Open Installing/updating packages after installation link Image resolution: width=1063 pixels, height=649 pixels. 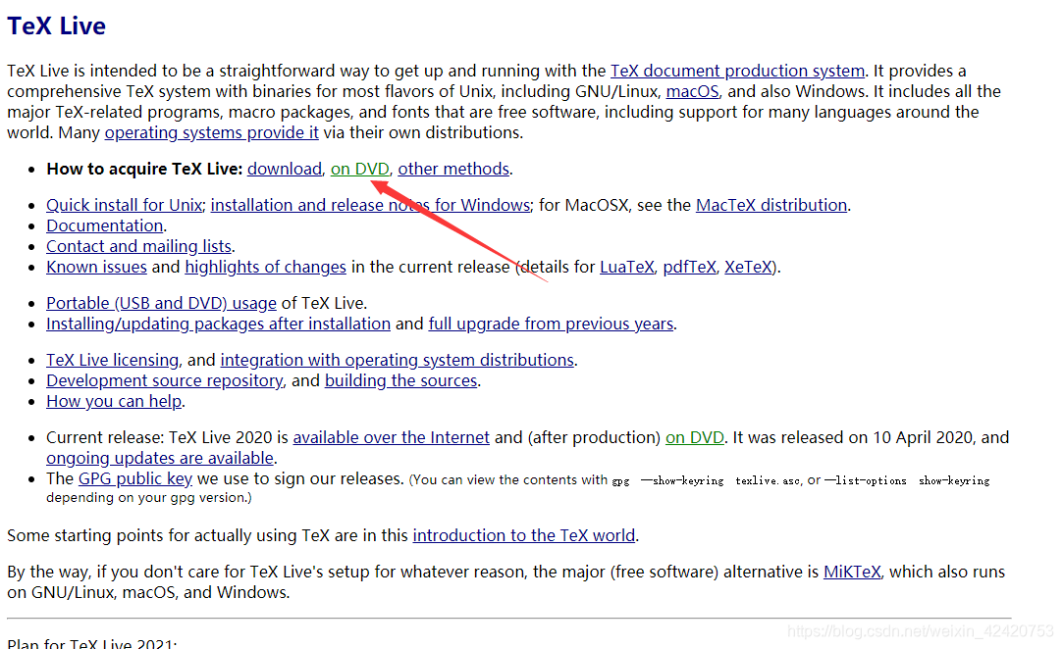pyautogui.click(x=218, y=324)
